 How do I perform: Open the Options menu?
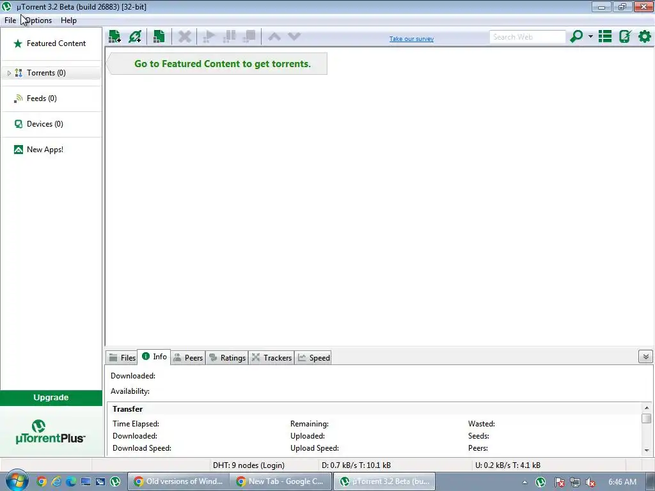point(38,20)
